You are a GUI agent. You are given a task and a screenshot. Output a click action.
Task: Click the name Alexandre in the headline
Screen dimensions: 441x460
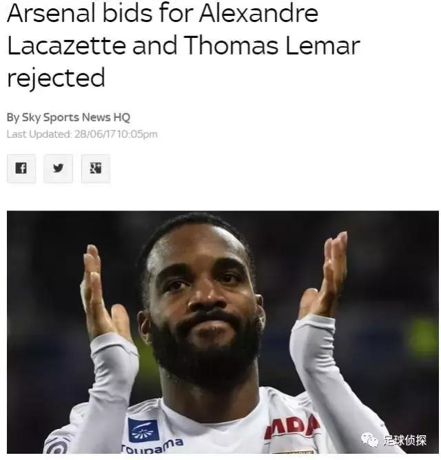click(x=258, y=14)
